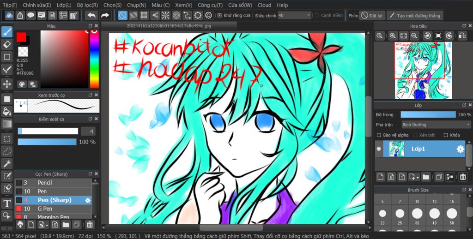Open the snap settings gear icon

pos(209,15)
